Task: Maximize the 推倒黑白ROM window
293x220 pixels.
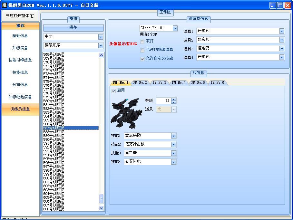Action: coord(280,5)
